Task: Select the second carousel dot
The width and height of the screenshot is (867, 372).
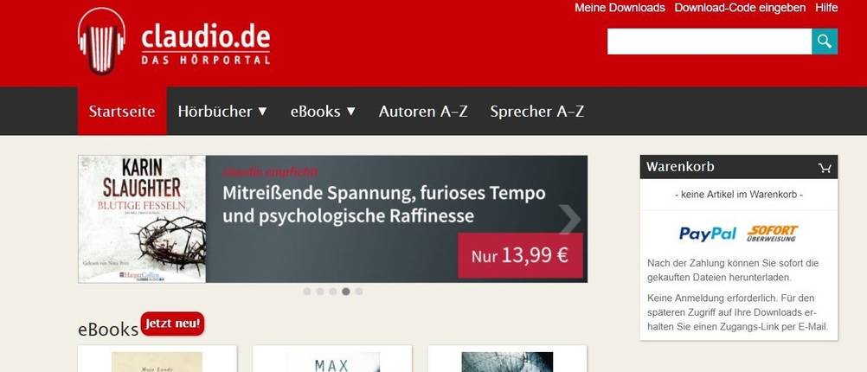Action: pos(319,292)
